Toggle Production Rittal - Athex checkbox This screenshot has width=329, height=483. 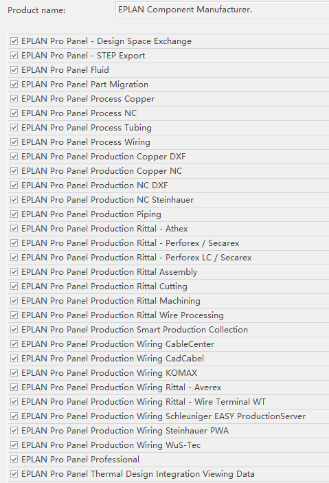[x=14, y=229]
